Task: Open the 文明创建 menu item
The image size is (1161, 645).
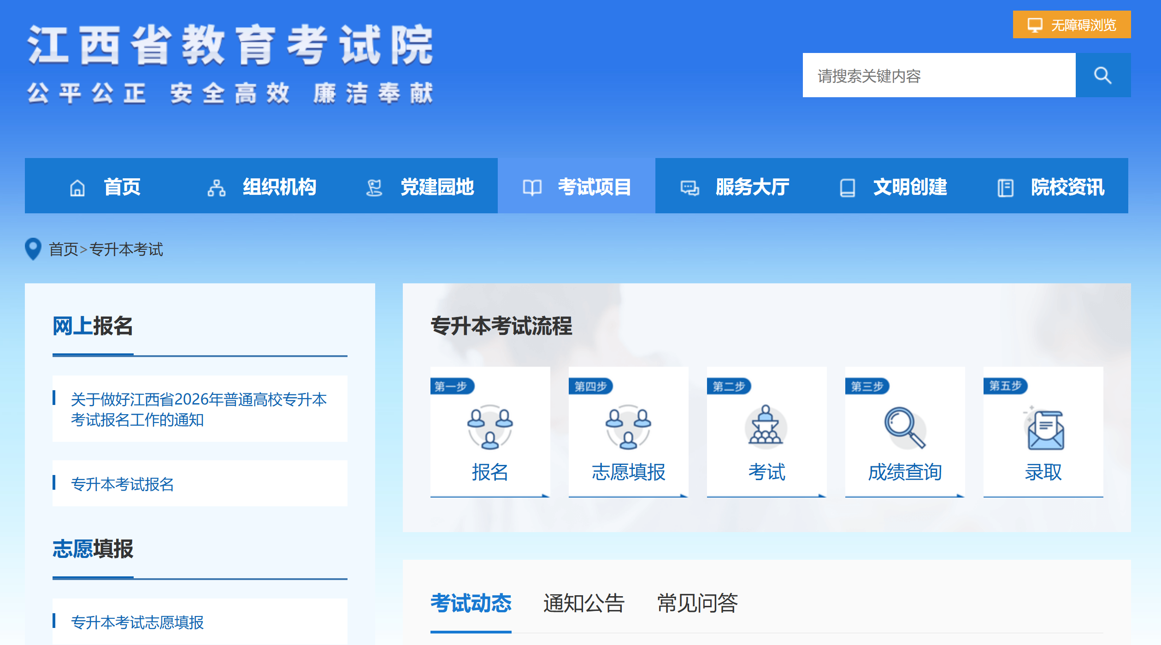Action: click(x=910, y=187)
